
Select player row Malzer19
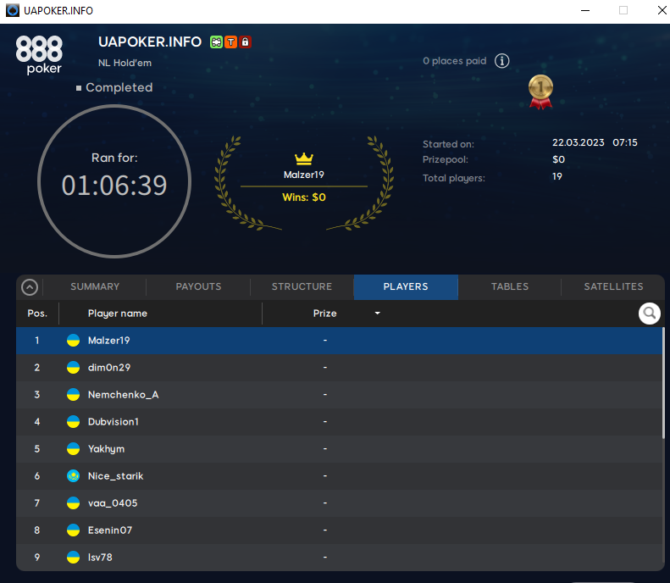340,341
